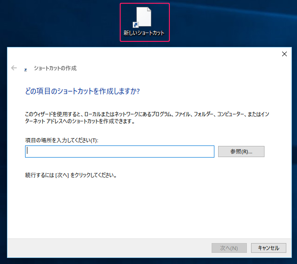The image size is (297, 264).
Task: Click the 次へ(N) next button
Action: click(x=229, y=248)
